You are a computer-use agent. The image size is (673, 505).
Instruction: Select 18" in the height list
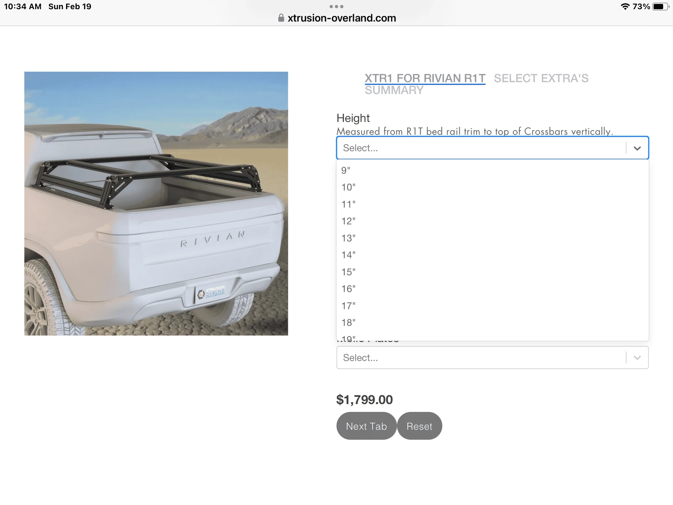coord(493,323)
